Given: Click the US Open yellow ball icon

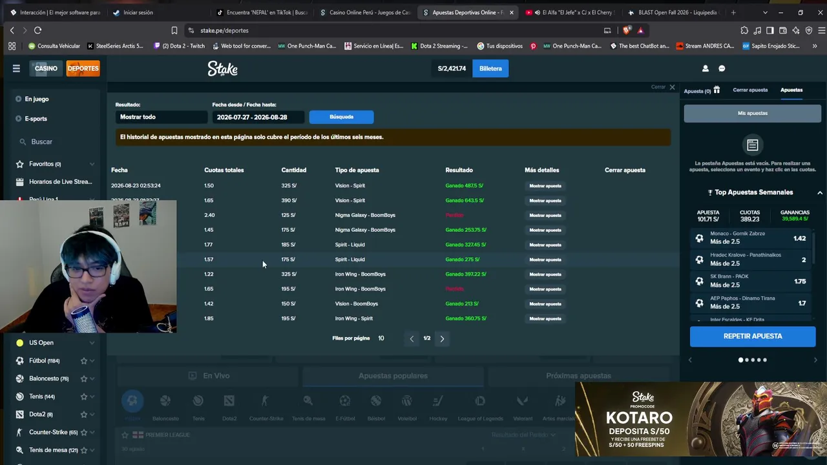Looking at the screenshot, I should (x=19, y=343).
